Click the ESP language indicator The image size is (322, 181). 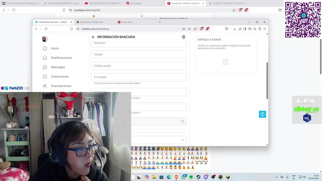click(x=294, y=177)
